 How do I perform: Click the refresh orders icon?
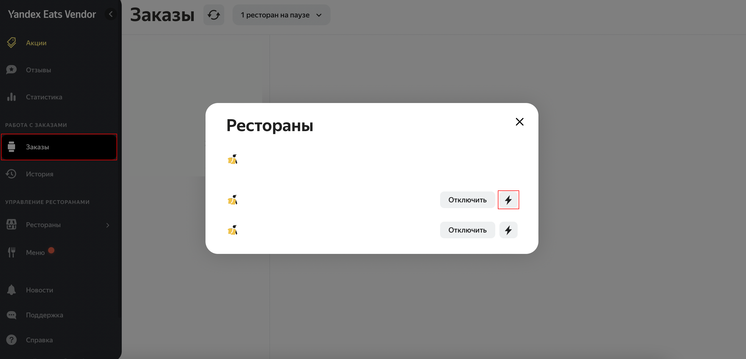pos(214,15)
